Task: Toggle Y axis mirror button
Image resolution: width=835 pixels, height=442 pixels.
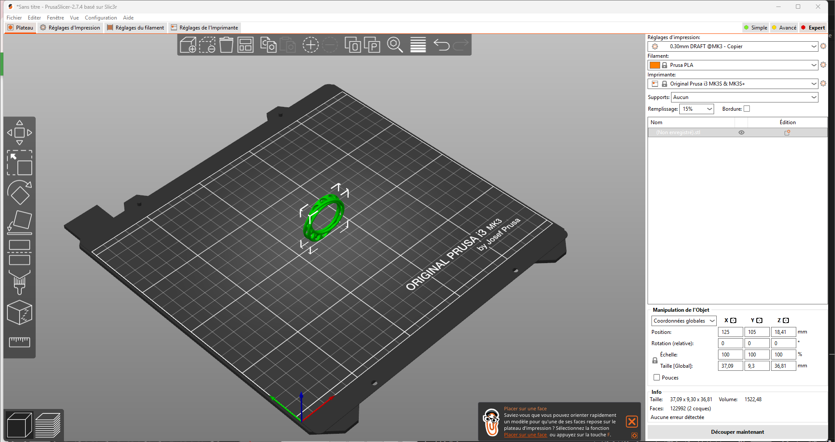Action: point(760,320)
